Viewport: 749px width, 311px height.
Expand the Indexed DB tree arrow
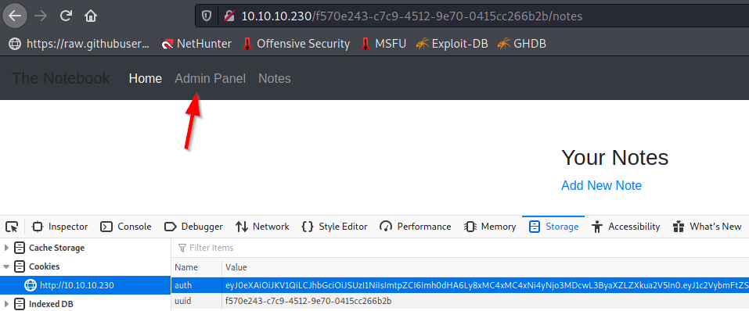click(x=6, y=304)
